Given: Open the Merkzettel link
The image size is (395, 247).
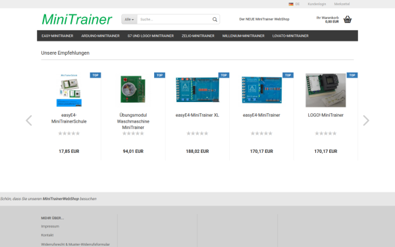Looking at the screenshot, I should (342, 4).
